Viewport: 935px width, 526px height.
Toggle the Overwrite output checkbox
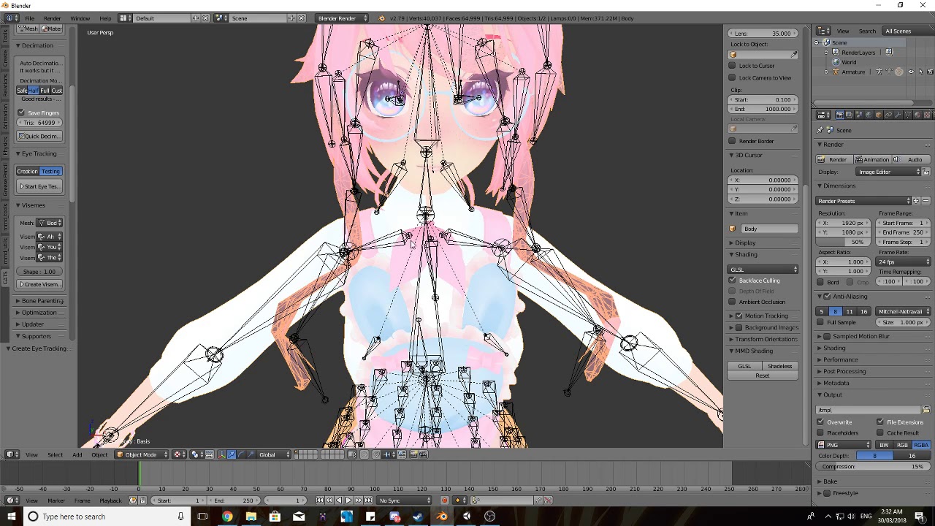(821, 422)
